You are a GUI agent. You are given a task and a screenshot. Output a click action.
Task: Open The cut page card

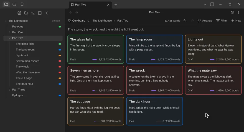point(96,111)
